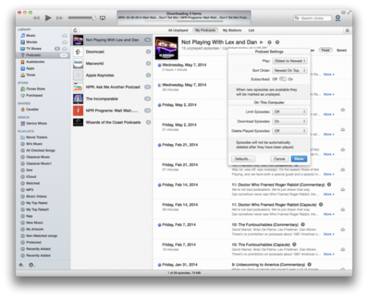Click the Cancel button
Screen dimensions: 368x298
point(279,159)
